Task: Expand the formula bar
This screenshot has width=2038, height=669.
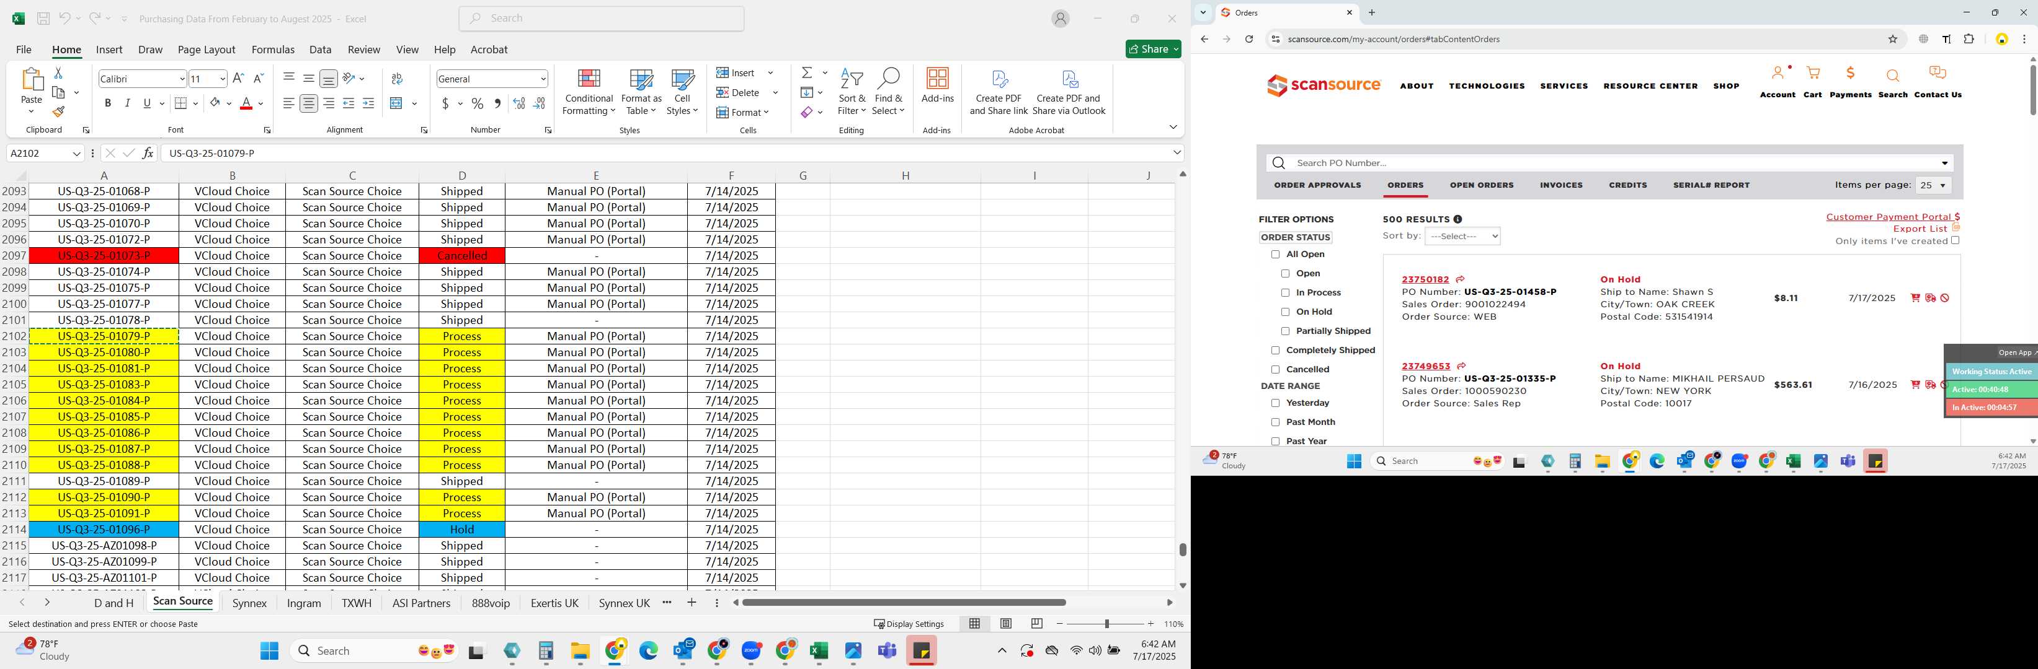Action: (1177, 153)
